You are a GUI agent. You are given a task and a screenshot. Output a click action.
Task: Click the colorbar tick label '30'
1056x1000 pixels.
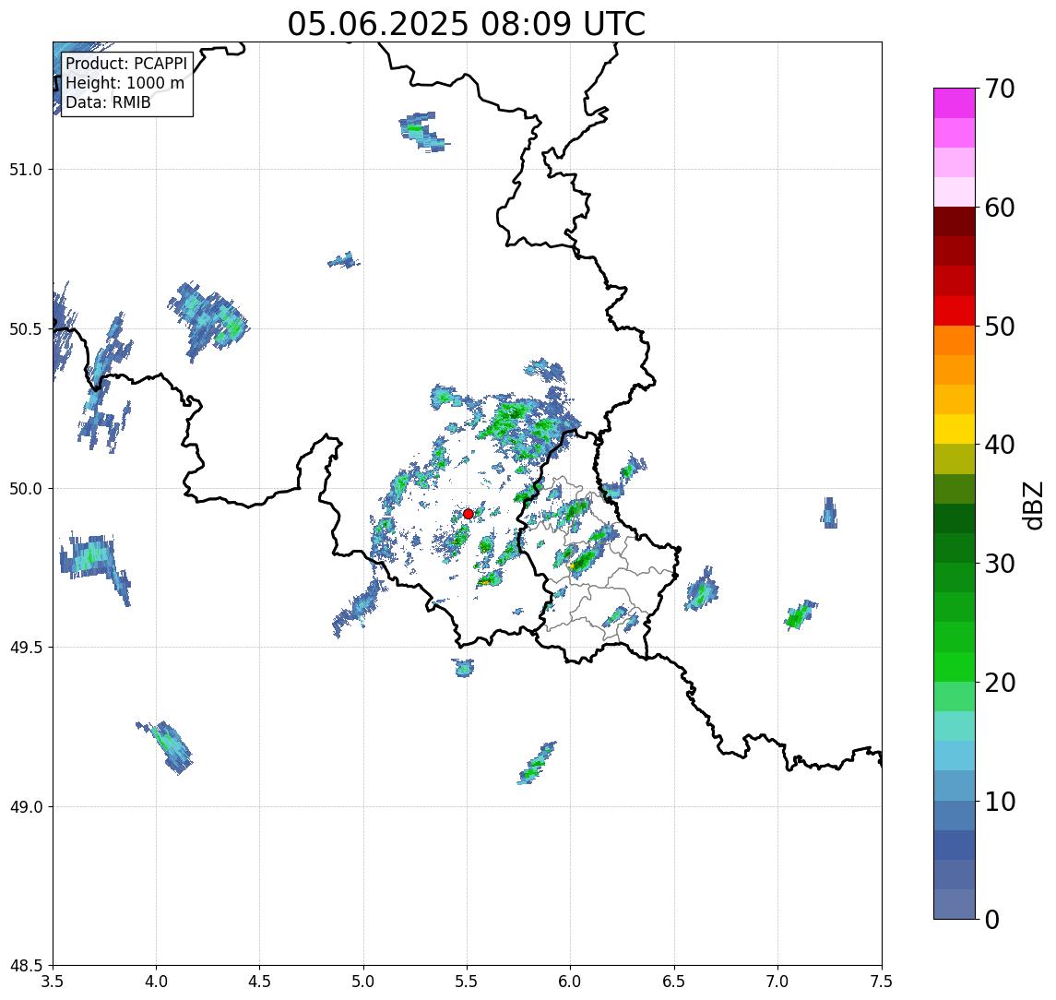tap(999, 564)
